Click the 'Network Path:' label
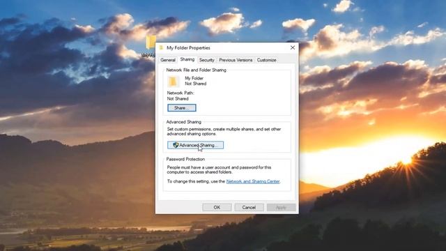 180,93
